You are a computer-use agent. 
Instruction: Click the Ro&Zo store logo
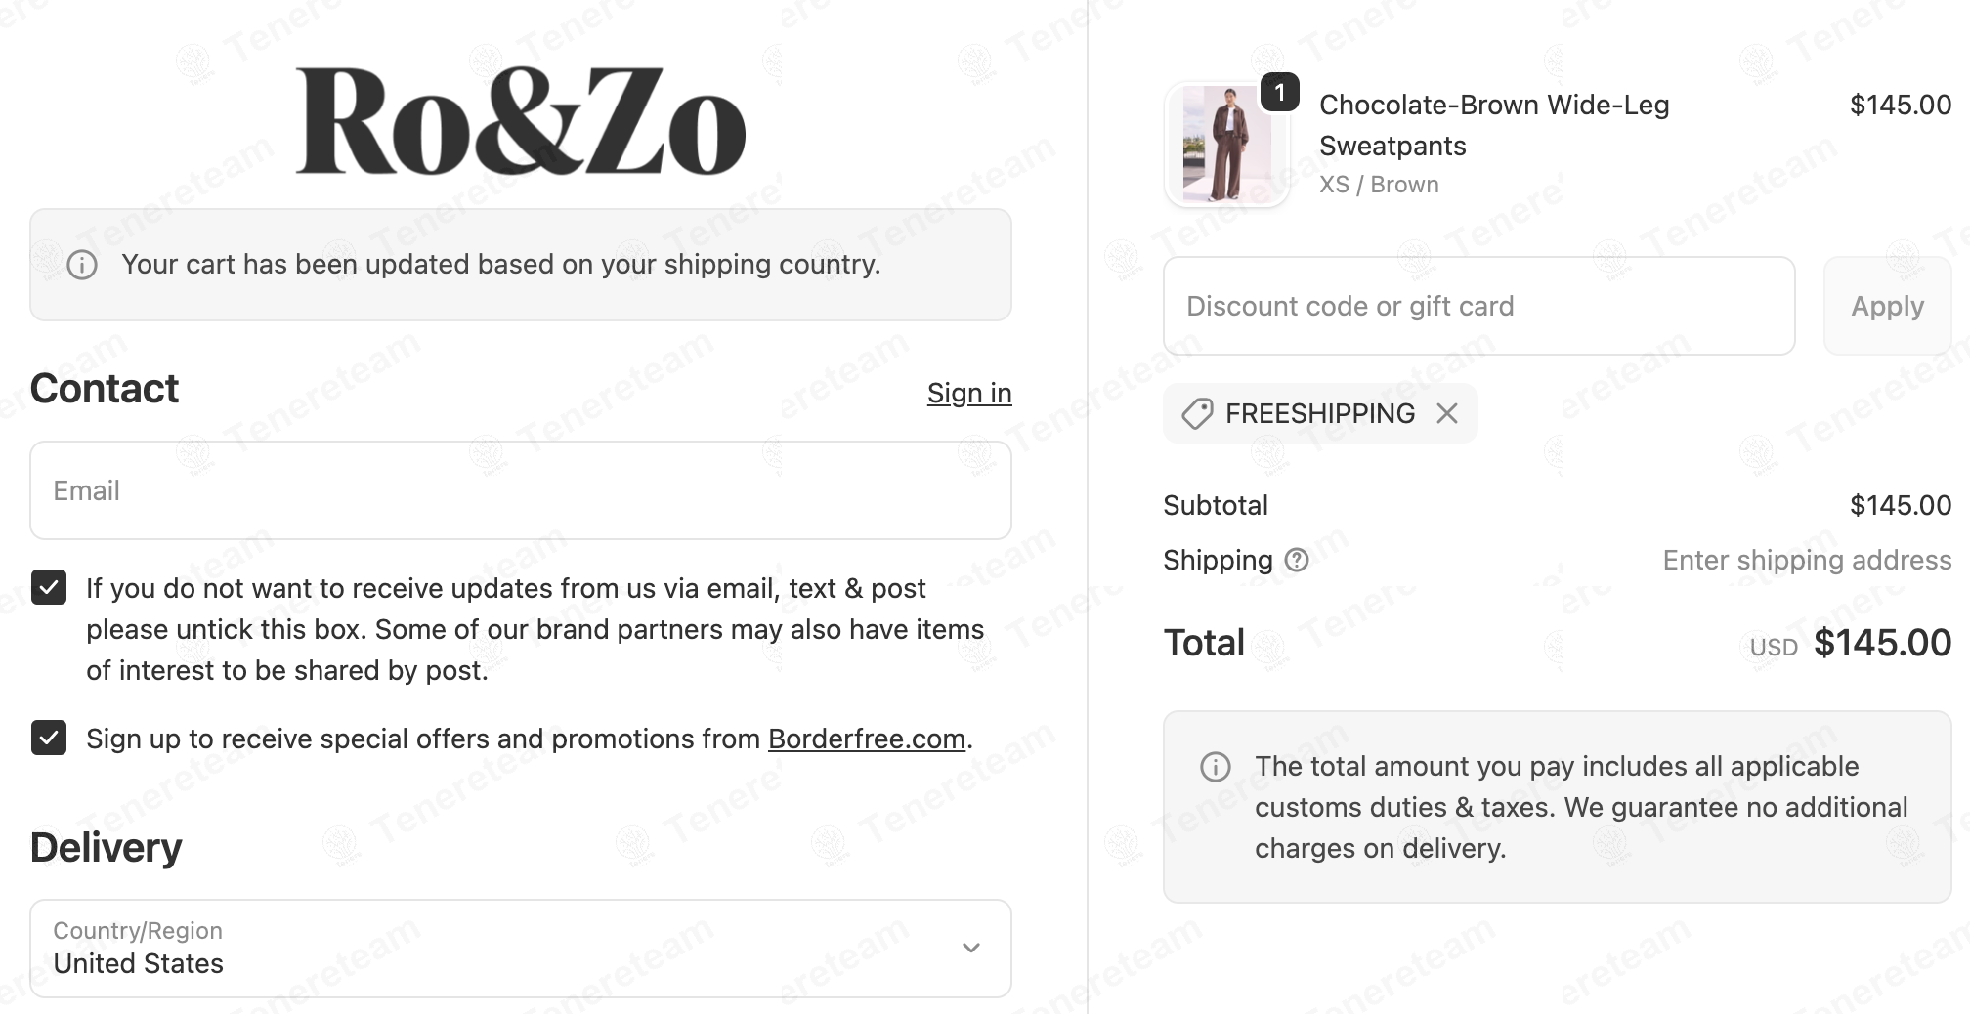521,121
